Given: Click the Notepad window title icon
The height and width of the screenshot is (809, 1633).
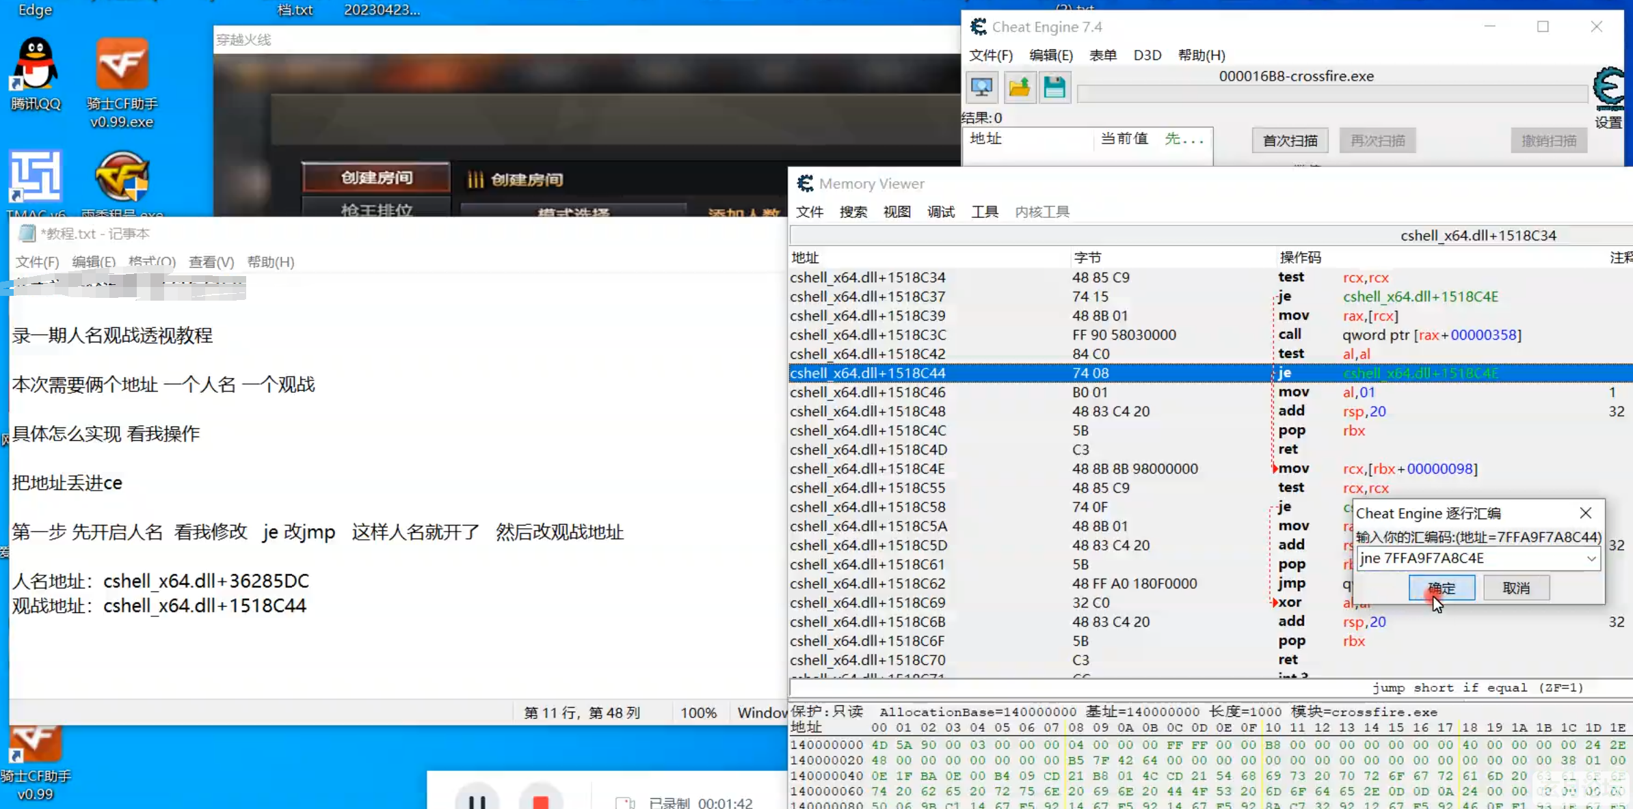Looking at the screenshot, I should point(27,234).
